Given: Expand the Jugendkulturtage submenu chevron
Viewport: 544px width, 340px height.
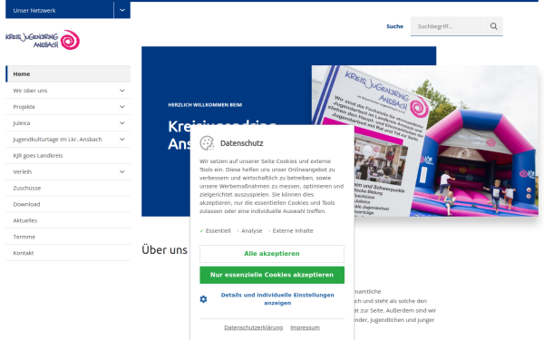Looking at the screenshot, I should (122, 140).
